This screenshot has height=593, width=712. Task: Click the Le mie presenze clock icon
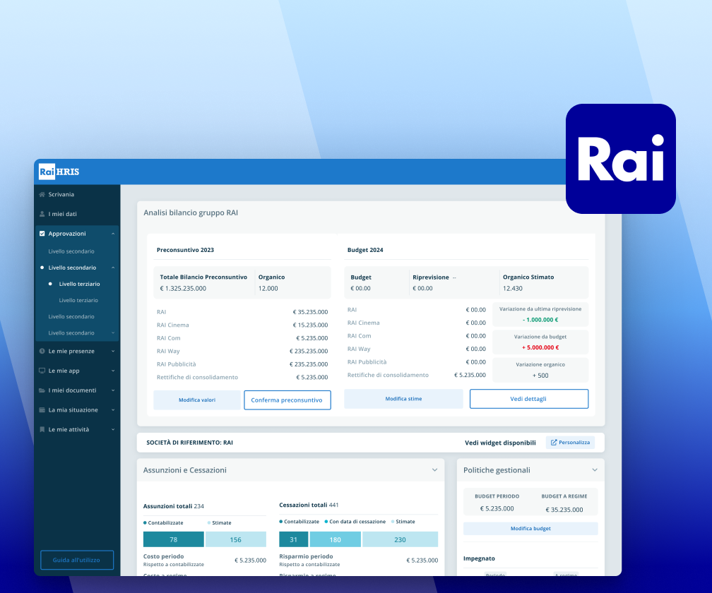click(x=42, y=351)
